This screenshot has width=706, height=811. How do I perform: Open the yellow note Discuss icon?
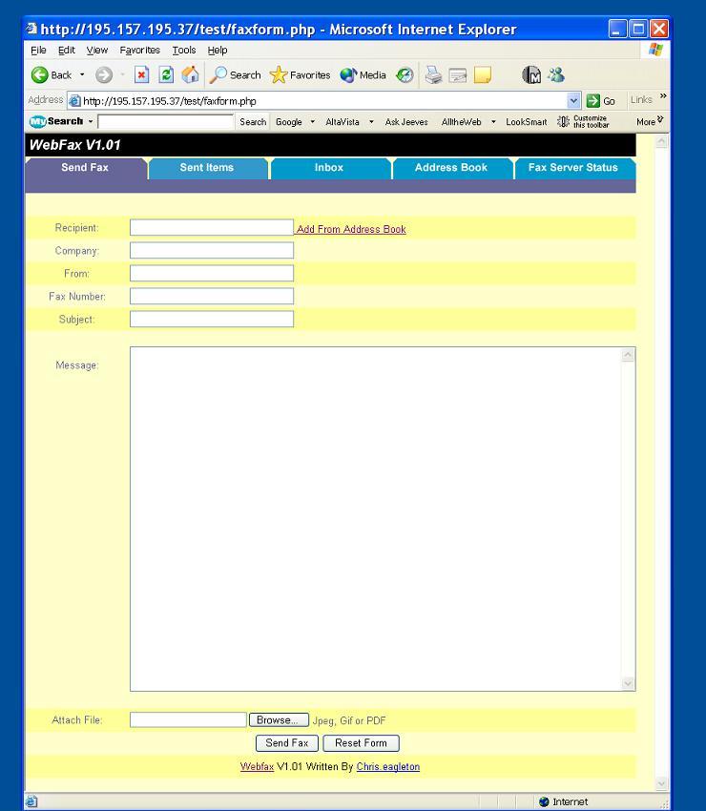point(482,75)
